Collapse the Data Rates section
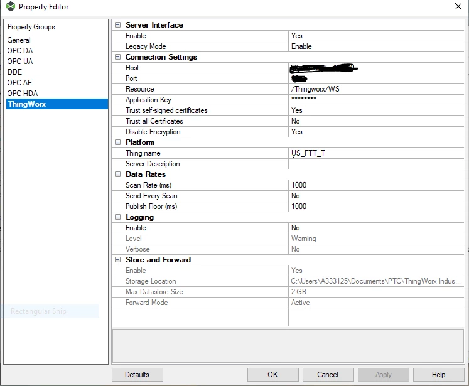This screenshot has width=469, height=386. pyautogui.click(x=118, y=174)
